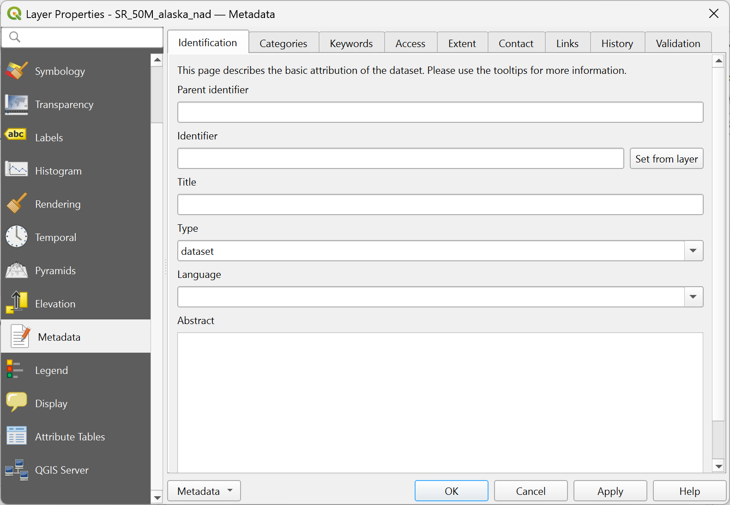Select the Elevation panel icon

tap(17, 303)
